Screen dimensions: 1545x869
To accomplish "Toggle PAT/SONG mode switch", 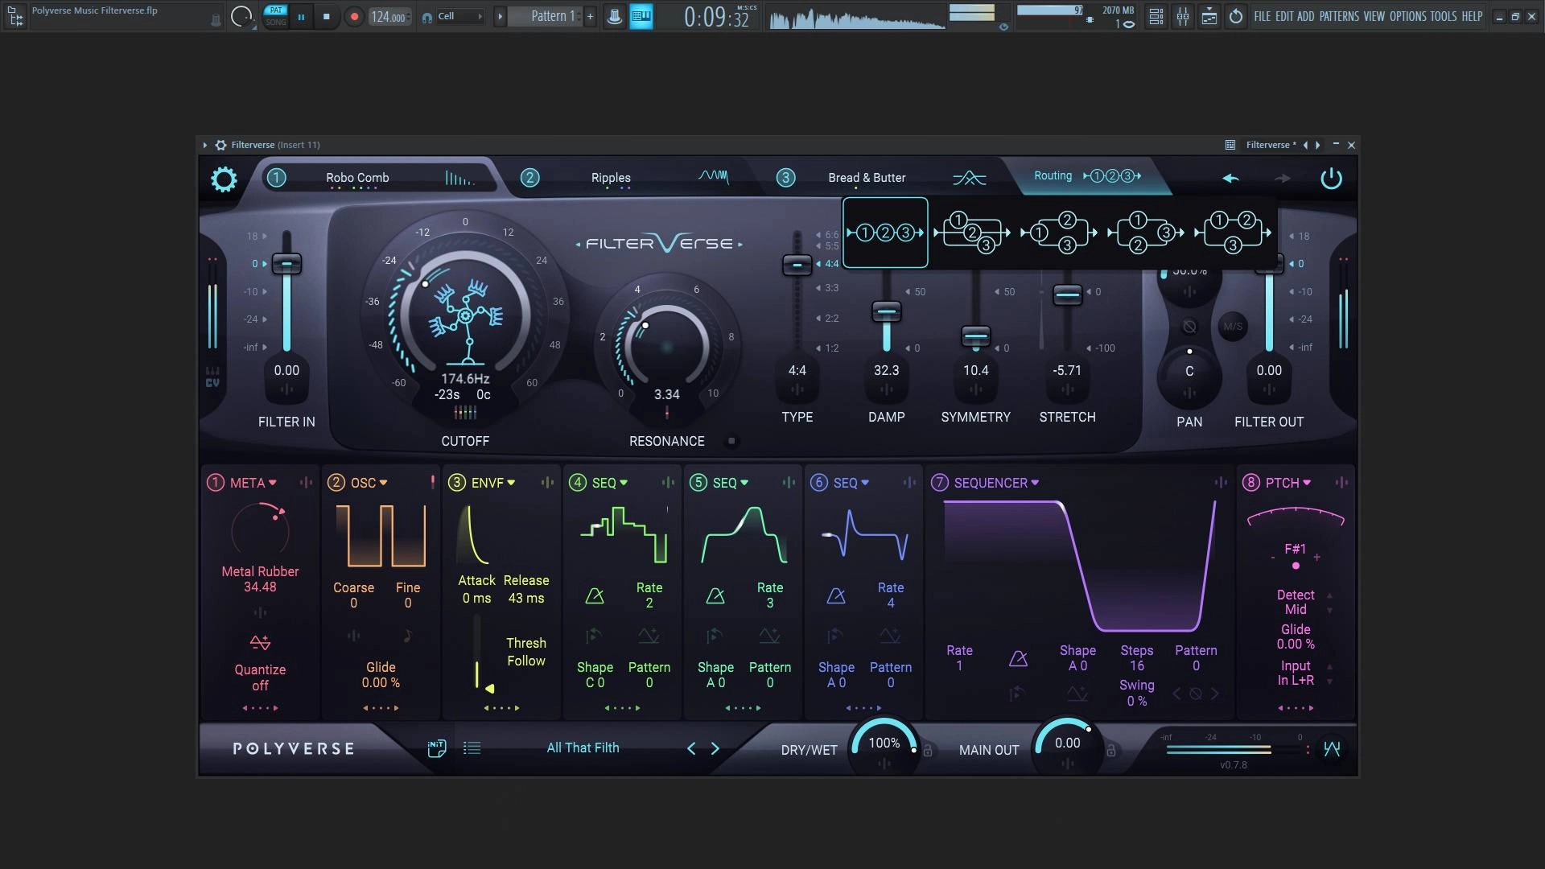I will click(x=276, y=16).
